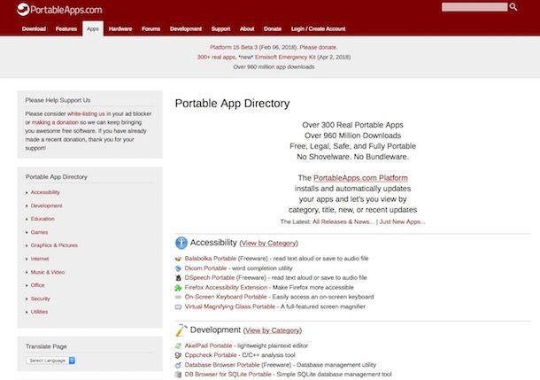Open the Cppcheck Portable link
This screenshot has height=380, width=540.
211,355
